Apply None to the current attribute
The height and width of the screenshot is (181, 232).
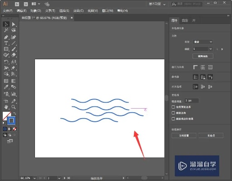[x=15, y=129]
